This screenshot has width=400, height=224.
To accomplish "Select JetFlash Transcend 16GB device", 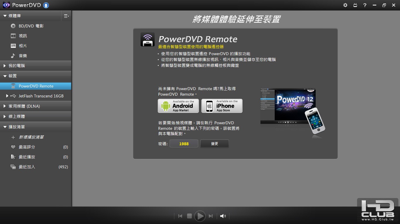I will pyautogui.click(x=41, y=96).
